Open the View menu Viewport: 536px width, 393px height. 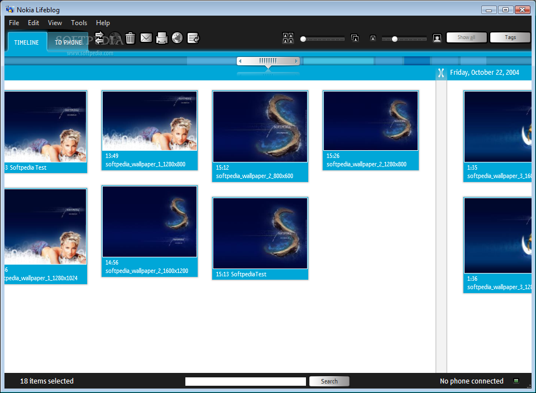55,23
